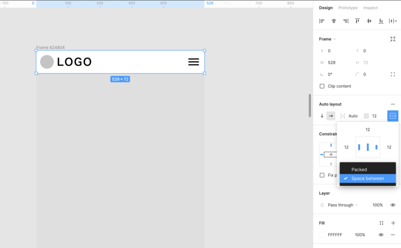Click the align left icon
The height and width of the screenshot is (248, 401).
(x=322, y=21)
